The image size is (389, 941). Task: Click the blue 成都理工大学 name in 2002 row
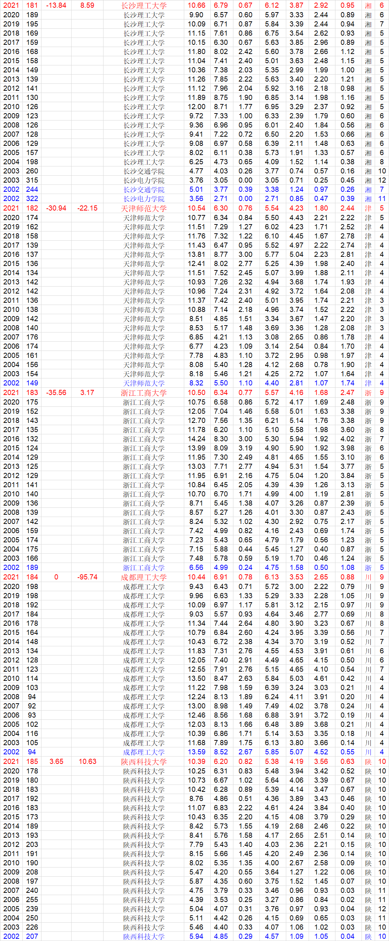tap(144, 752)
